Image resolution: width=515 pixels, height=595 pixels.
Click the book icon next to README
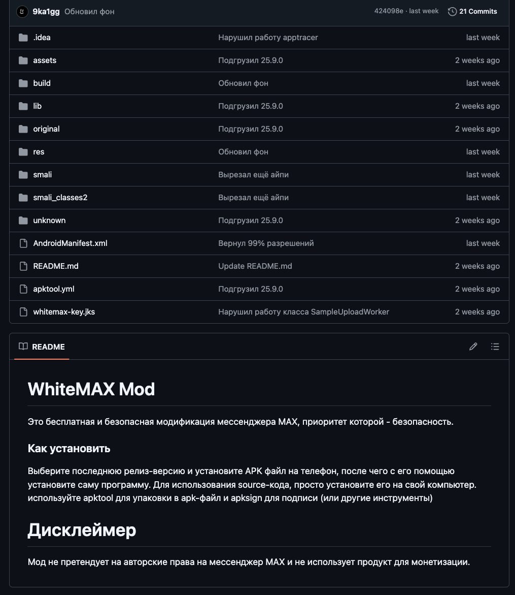tap(23, 346)
